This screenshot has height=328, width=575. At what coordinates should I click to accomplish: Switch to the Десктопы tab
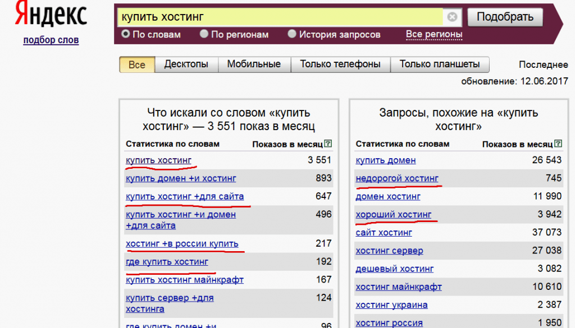click(x=186, y=64)
